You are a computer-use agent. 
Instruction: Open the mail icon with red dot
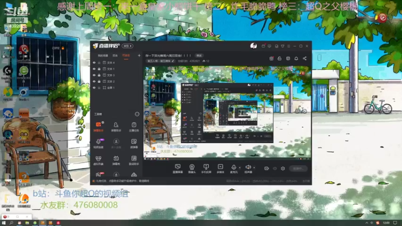tap(263, 46)
